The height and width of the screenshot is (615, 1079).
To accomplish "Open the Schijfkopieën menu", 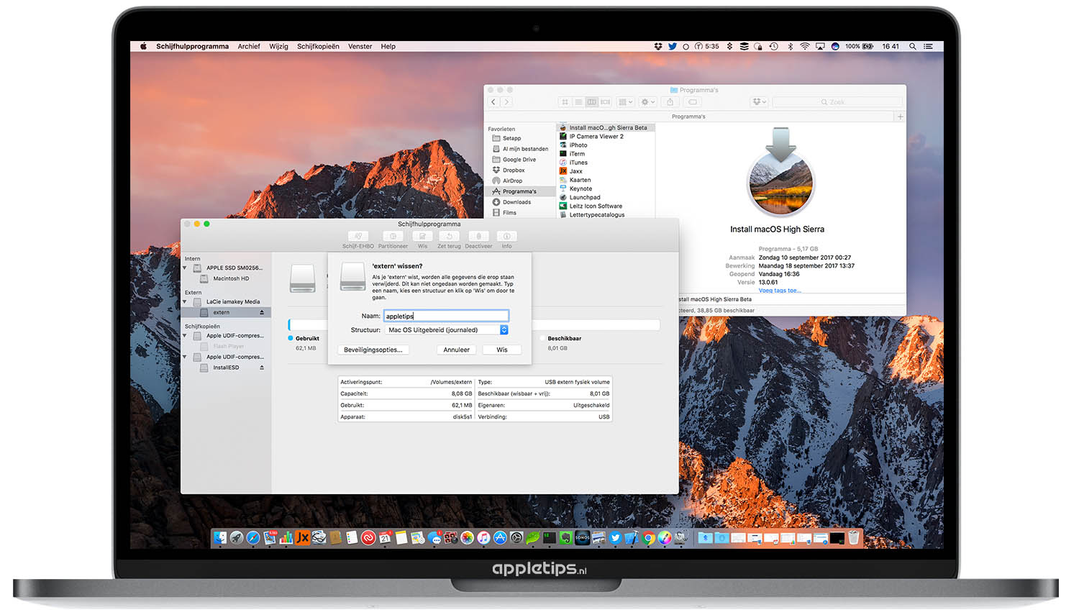I will click(x=318, y=46).
